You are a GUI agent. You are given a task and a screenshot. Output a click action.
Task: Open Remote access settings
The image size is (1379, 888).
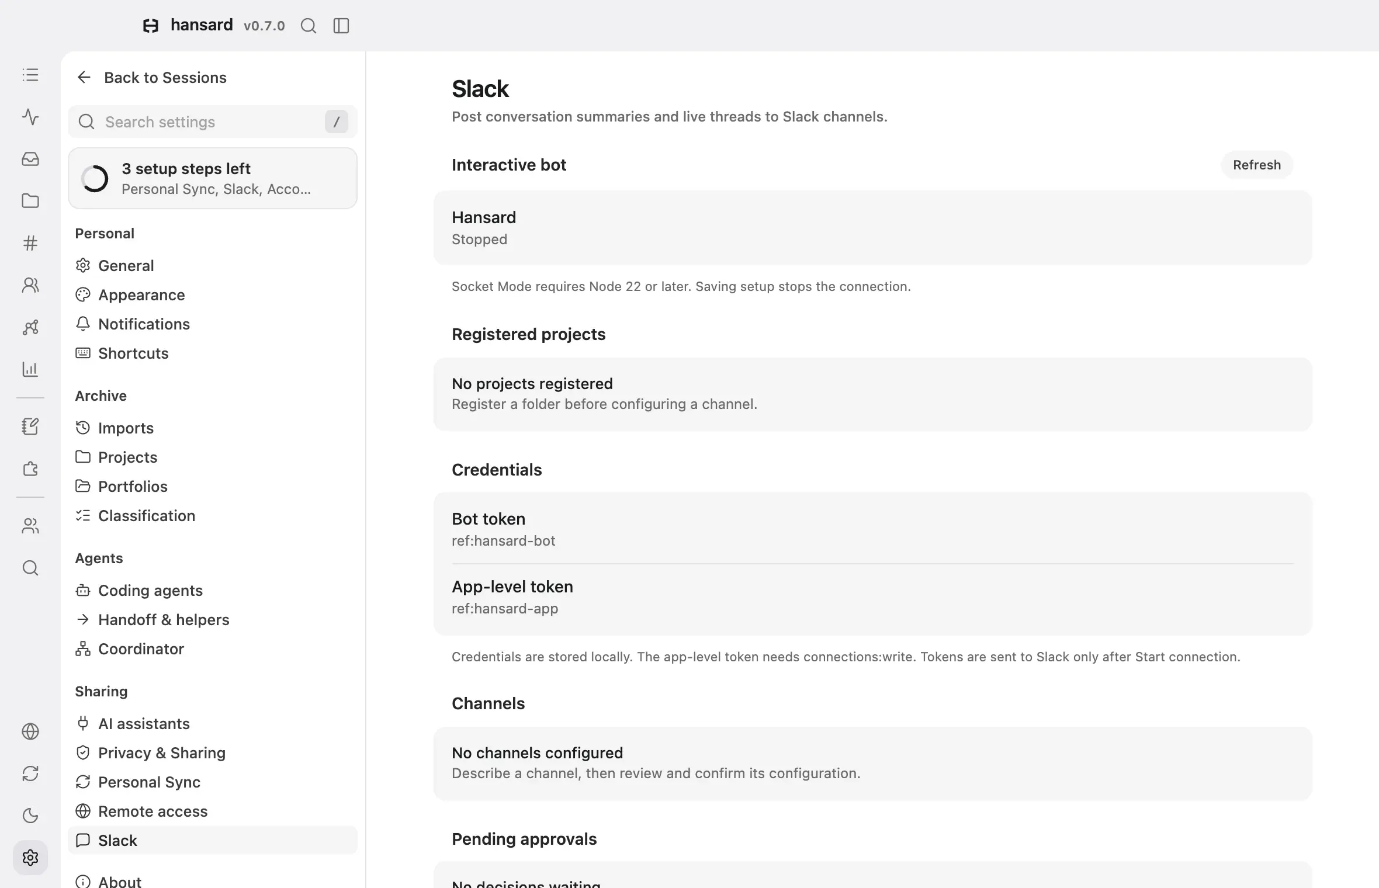tap(213, 811)
